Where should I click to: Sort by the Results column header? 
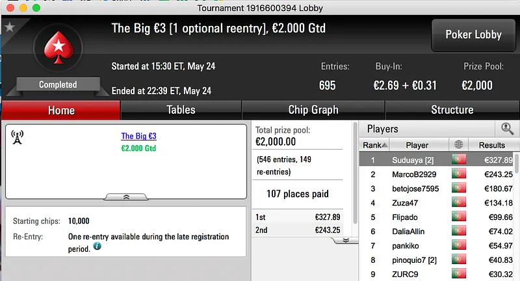point(492,145)
